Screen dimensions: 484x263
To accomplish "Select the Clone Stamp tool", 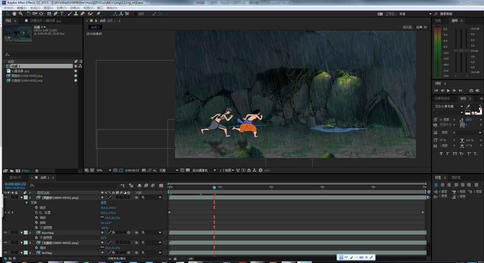I will click(76, 14).
